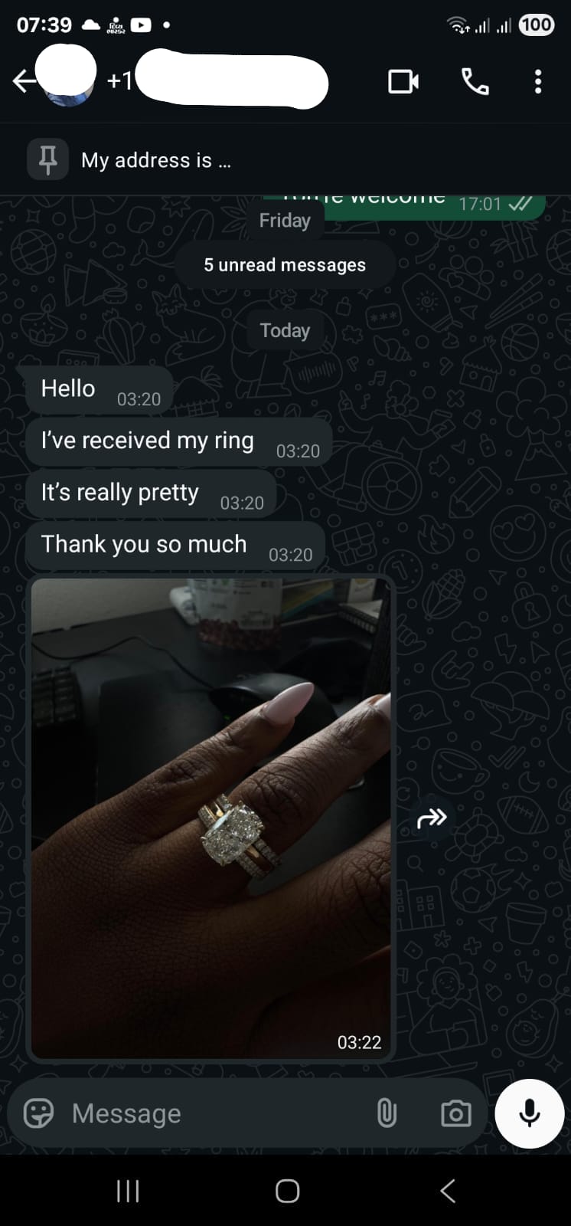Forward the ring photo with arrow icon
Screen dimensions: 571x1226
[432, 818]
